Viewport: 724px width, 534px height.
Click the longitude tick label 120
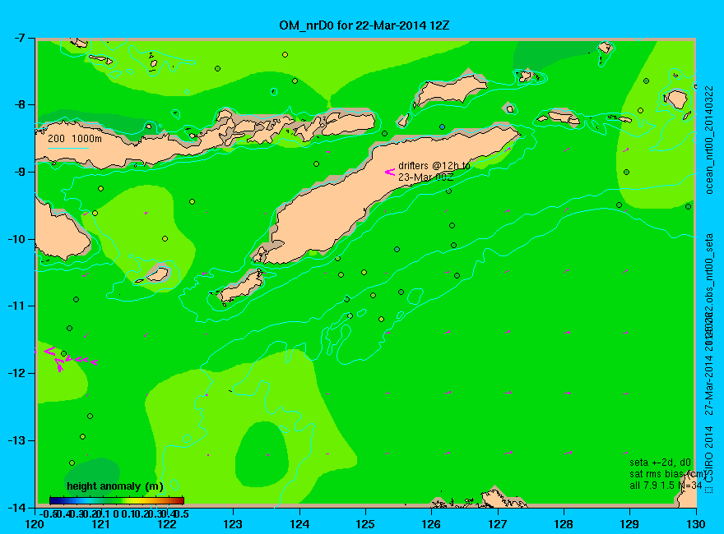pyautogui.click(x=35, y=524)
